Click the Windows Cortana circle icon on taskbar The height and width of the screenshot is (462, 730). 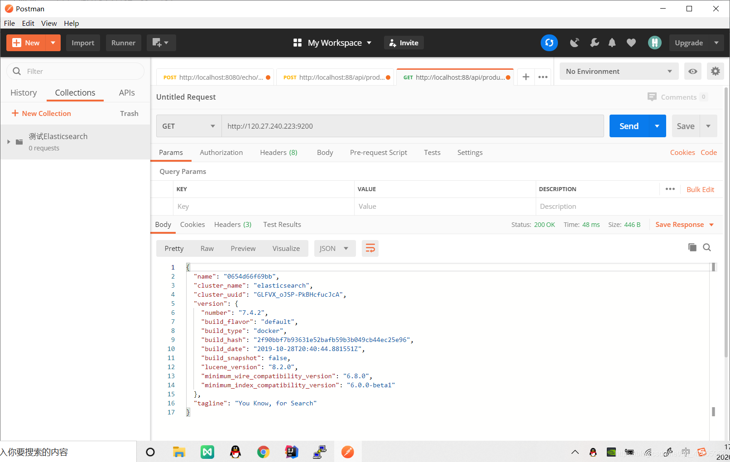tap(150, 452)
